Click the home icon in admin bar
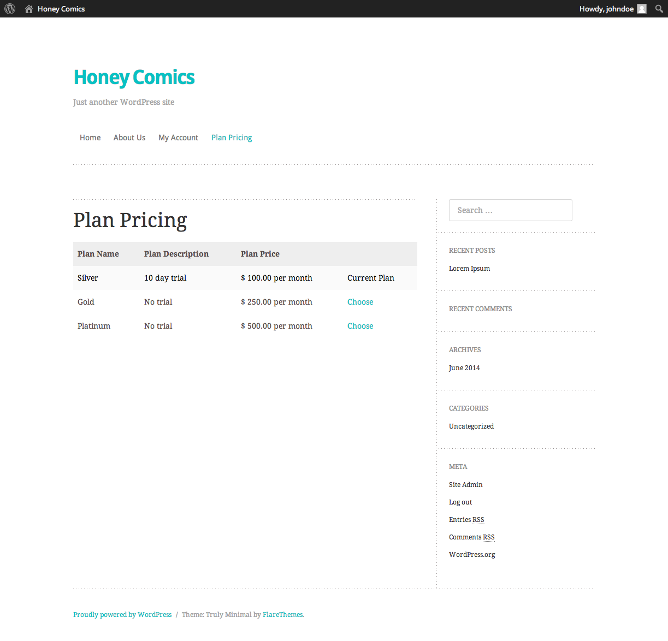Screen dimensions: 668x641 pos(29,9)
